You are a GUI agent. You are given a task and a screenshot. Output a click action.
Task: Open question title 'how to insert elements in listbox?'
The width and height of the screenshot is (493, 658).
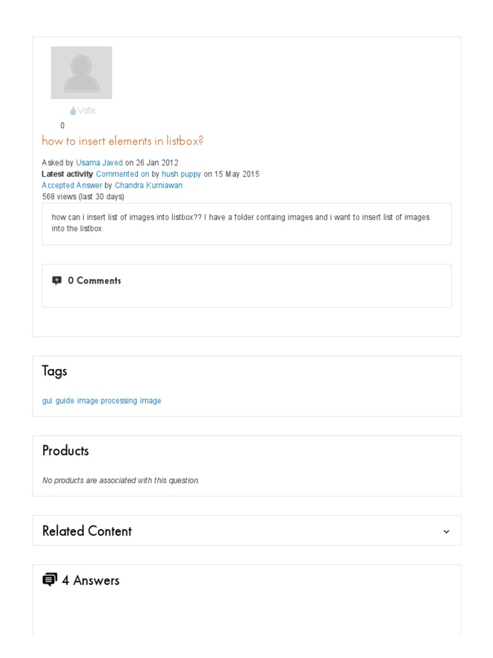pos(123,141)
